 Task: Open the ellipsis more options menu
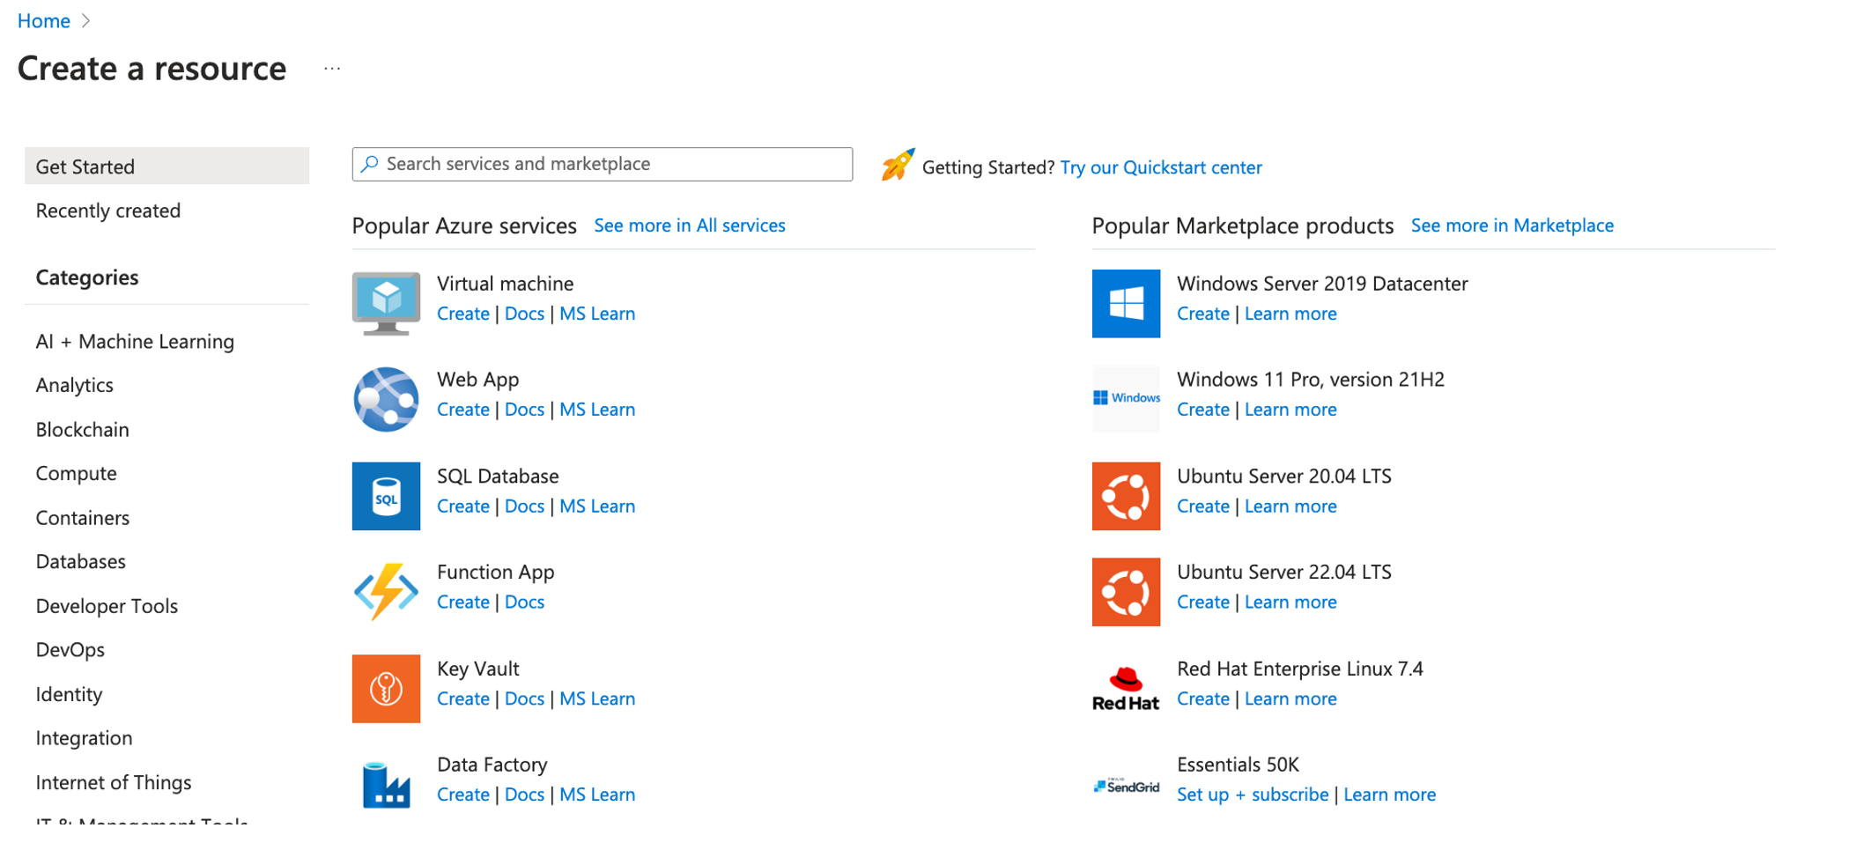click(332, 68)
